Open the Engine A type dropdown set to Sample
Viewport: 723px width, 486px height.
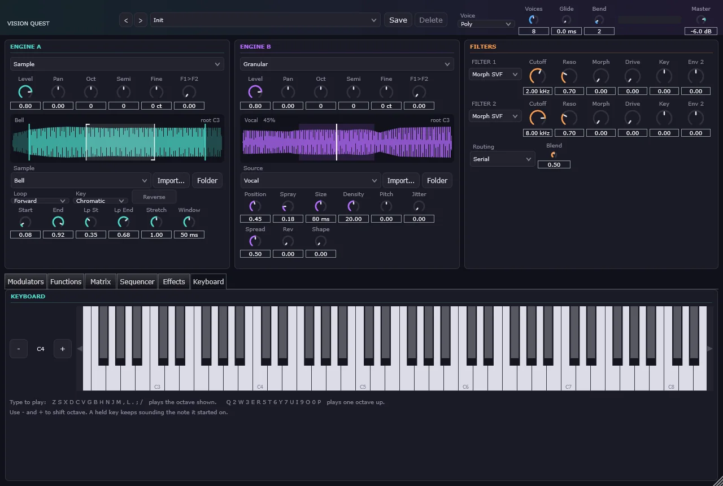pos(117,64)
